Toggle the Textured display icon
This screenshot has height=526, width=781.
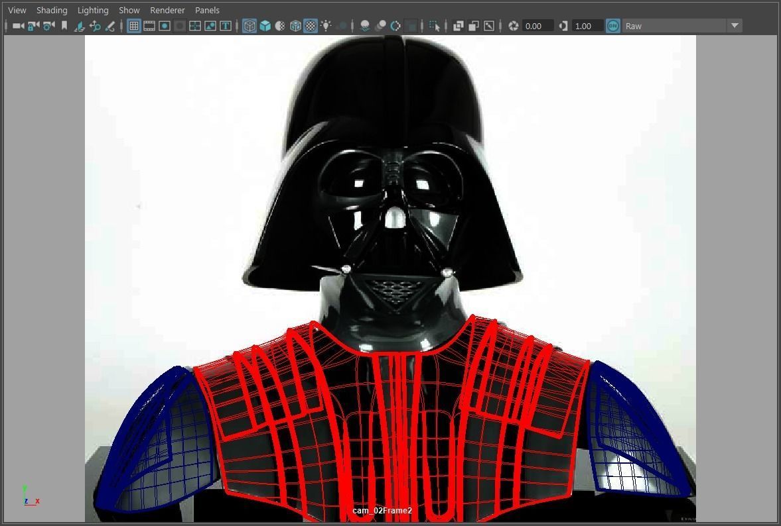click(x=311, y=26)
